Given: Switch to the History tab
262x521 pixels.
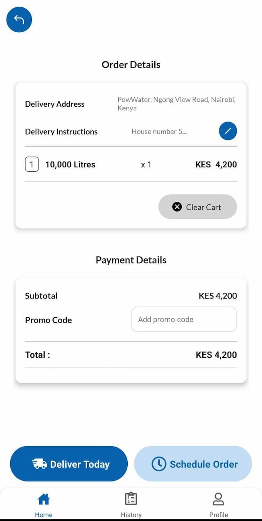Looking at the screenshot, I should pos(131,514).
